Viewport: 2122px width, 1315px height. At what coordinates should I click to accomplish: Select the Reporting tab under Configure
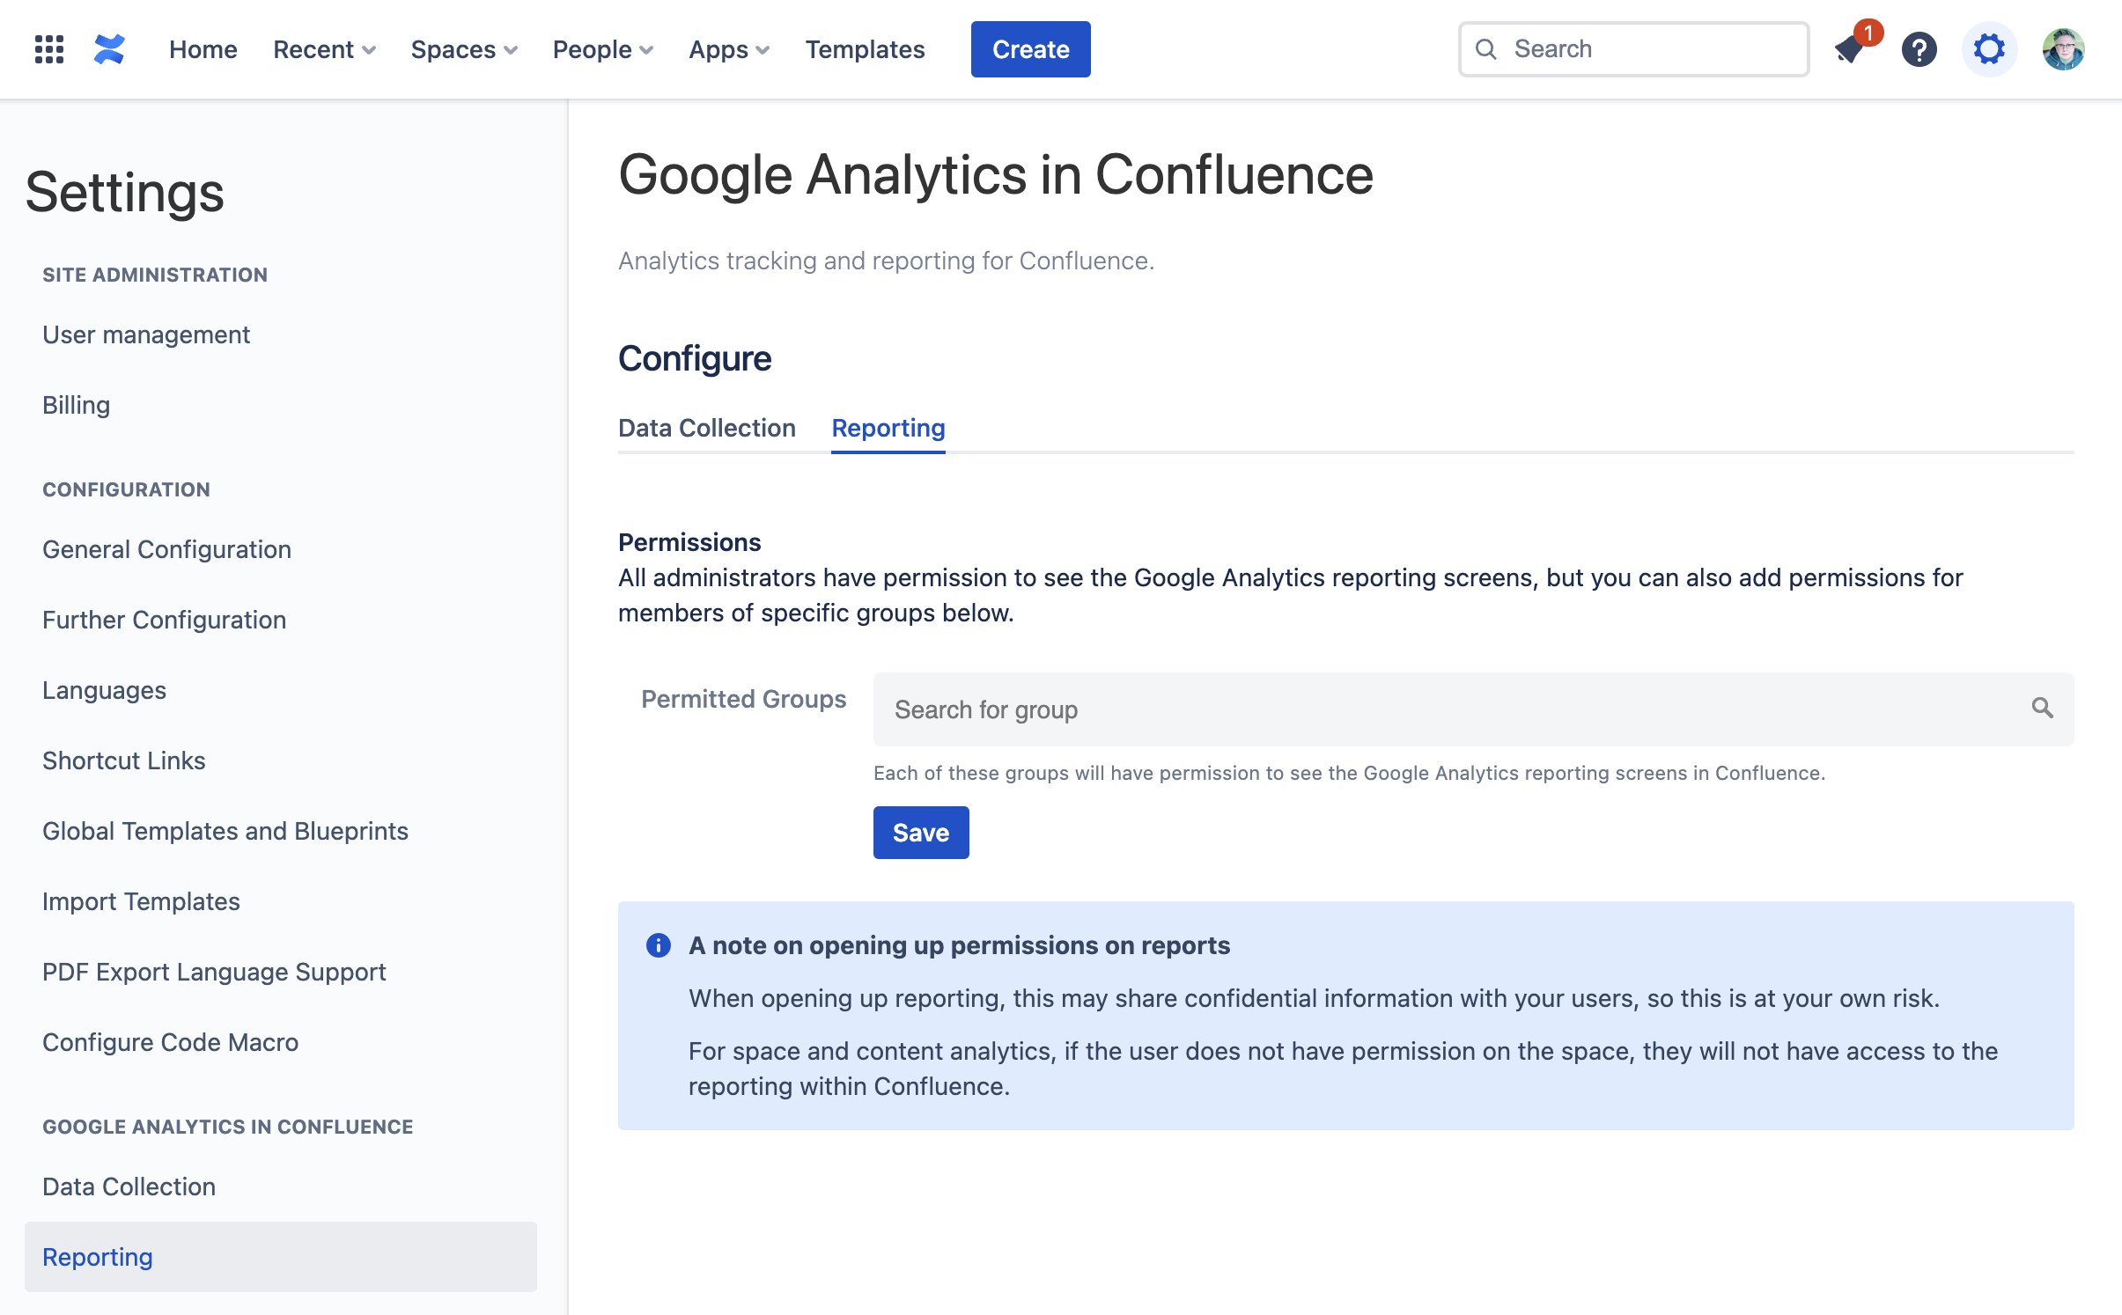(888, 428)
